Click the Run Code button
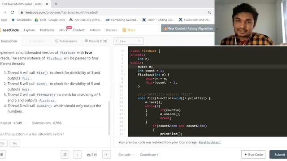This screenshot has height=161, width=287. (x=253, y=155)
